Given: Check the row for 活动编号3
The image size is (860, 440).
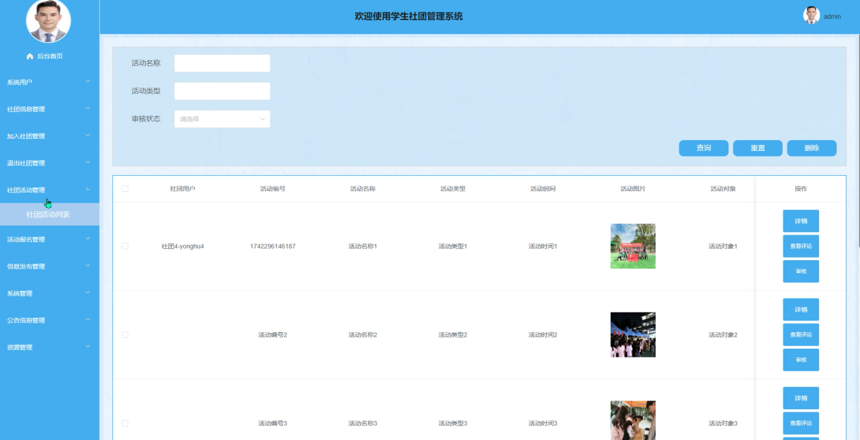Looking at the screenshot, I should [125, 423].
